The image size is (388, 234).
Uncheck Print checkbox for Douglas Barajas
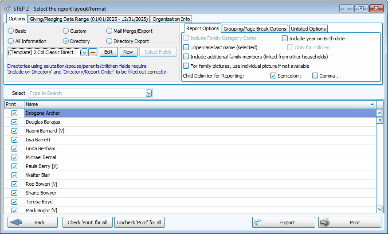coord(14,122)
